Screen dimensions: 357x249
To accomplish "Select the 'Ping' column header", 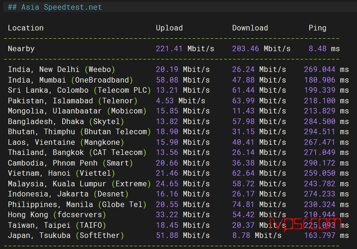I will pyautogui.click(x=317, y=28).
